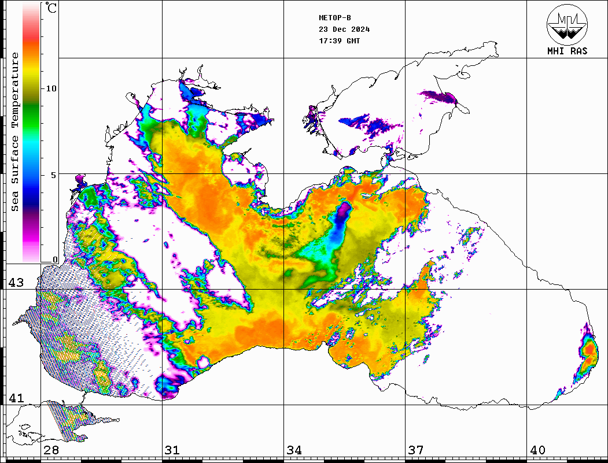Image resolution: width=608 pixels, height=463 pixels.
Task: Click the longitude label '34'
Action: (x=294, y=450)
